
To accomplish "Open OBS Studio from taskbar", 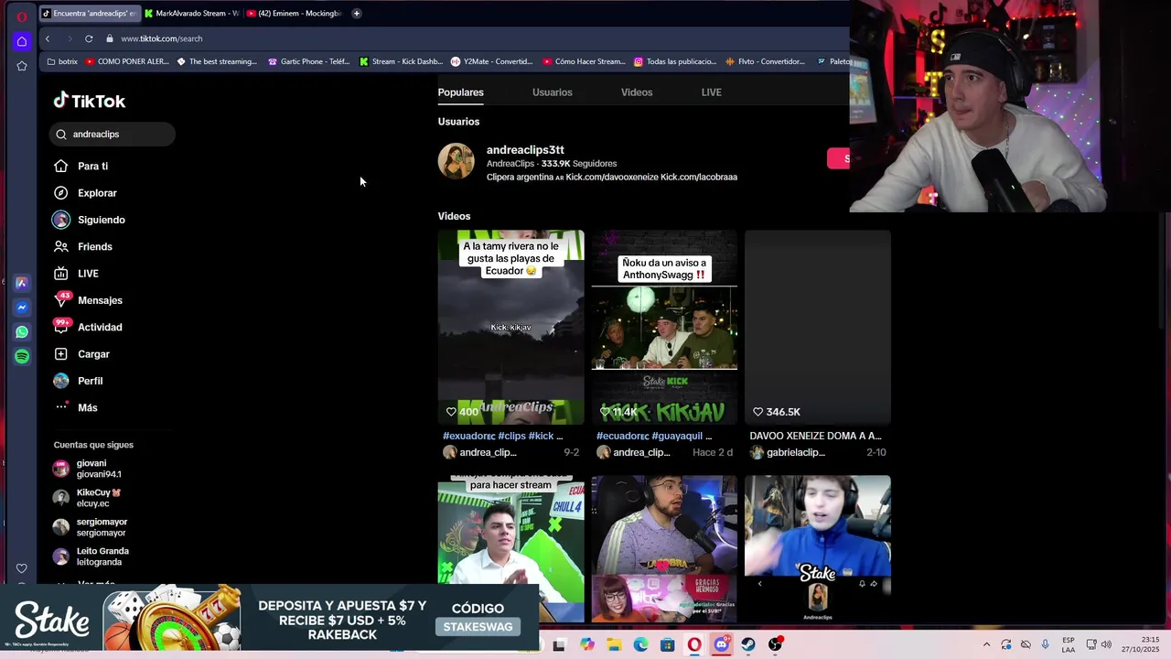I will (775, 644).
